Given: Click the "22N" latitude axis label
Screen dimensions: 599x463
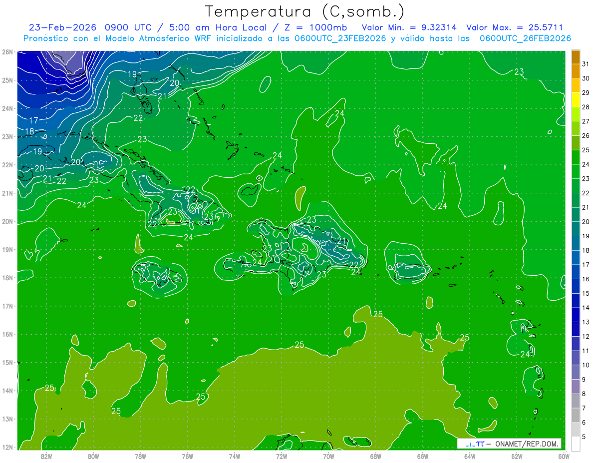Looking at the screenshot, I should 7,165.
